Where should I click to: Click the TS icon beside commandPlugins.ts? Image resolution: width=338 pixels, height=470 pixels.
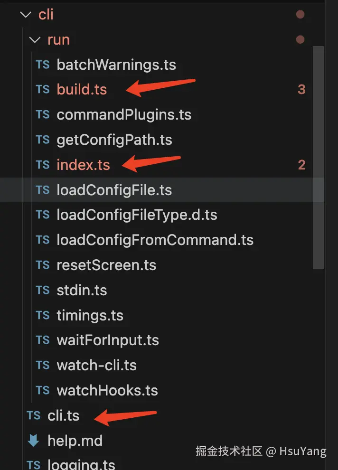[43, 115]
